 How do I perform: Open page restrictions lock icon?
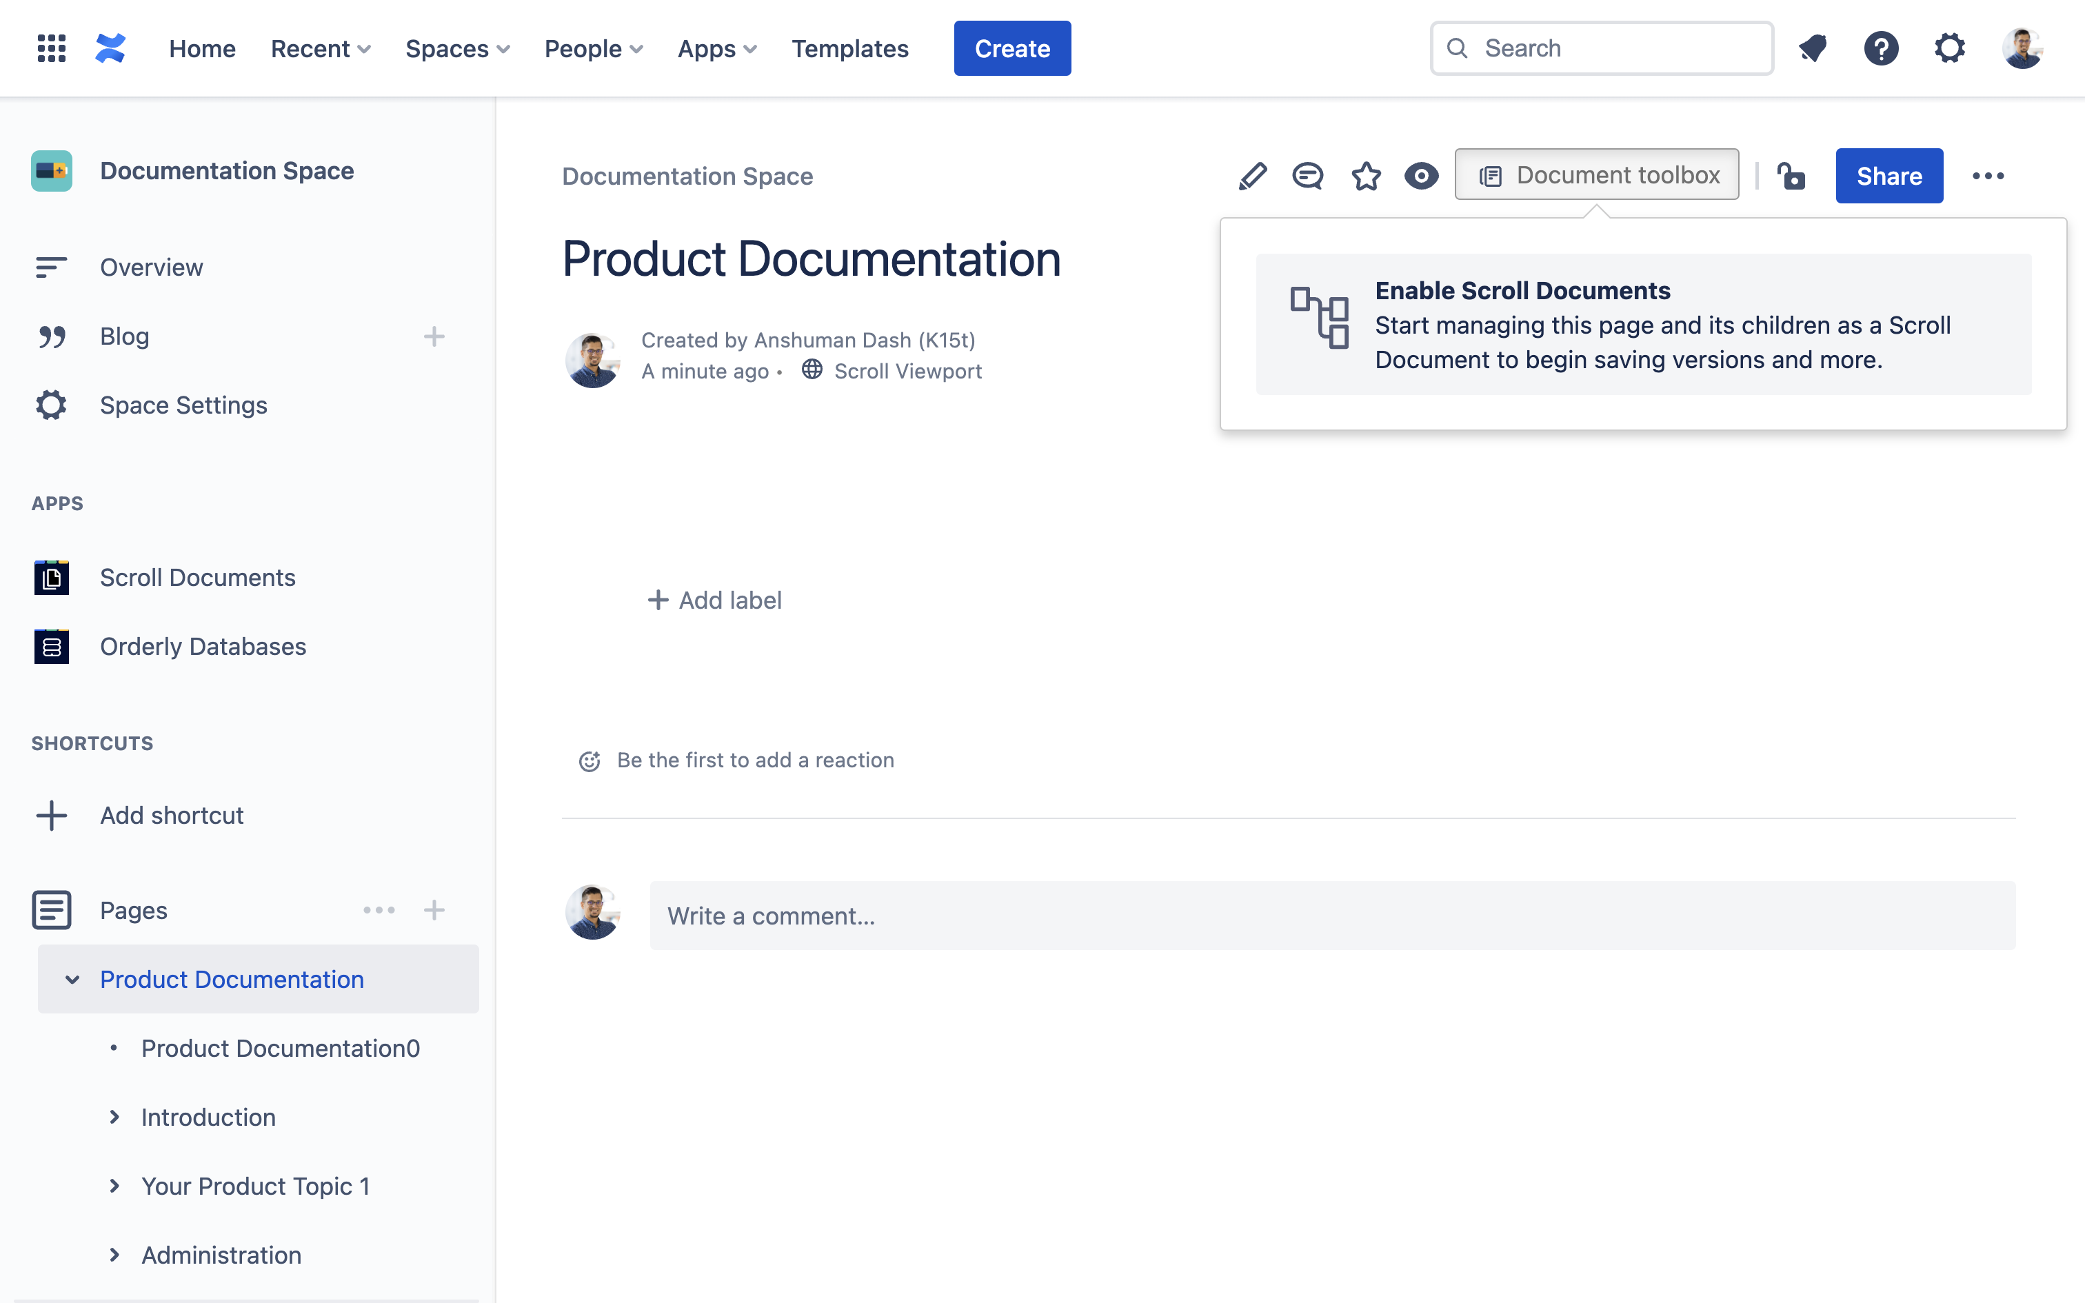[1791, 176]
